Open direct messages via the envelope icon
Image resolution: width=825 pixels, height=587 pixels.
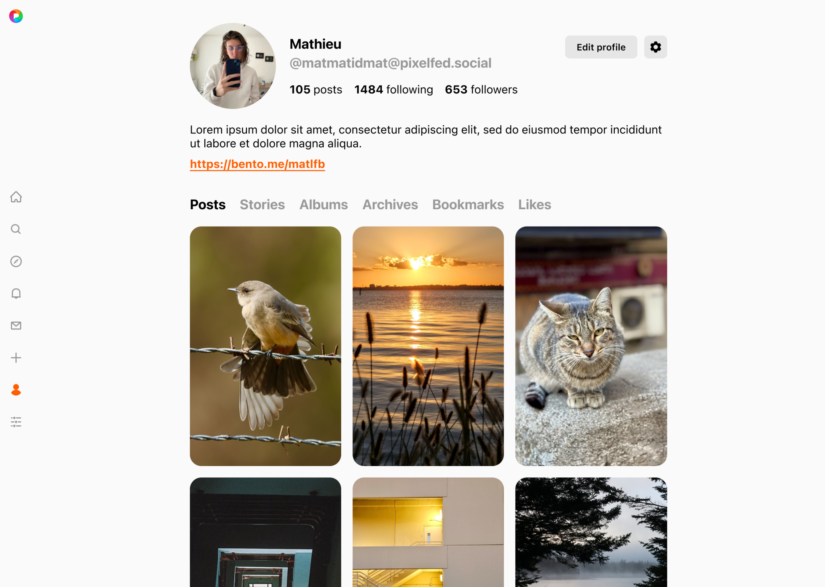click(16, 325)
